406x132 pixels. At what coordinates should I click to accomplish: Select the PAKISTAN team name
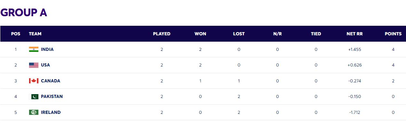[52, 97]
